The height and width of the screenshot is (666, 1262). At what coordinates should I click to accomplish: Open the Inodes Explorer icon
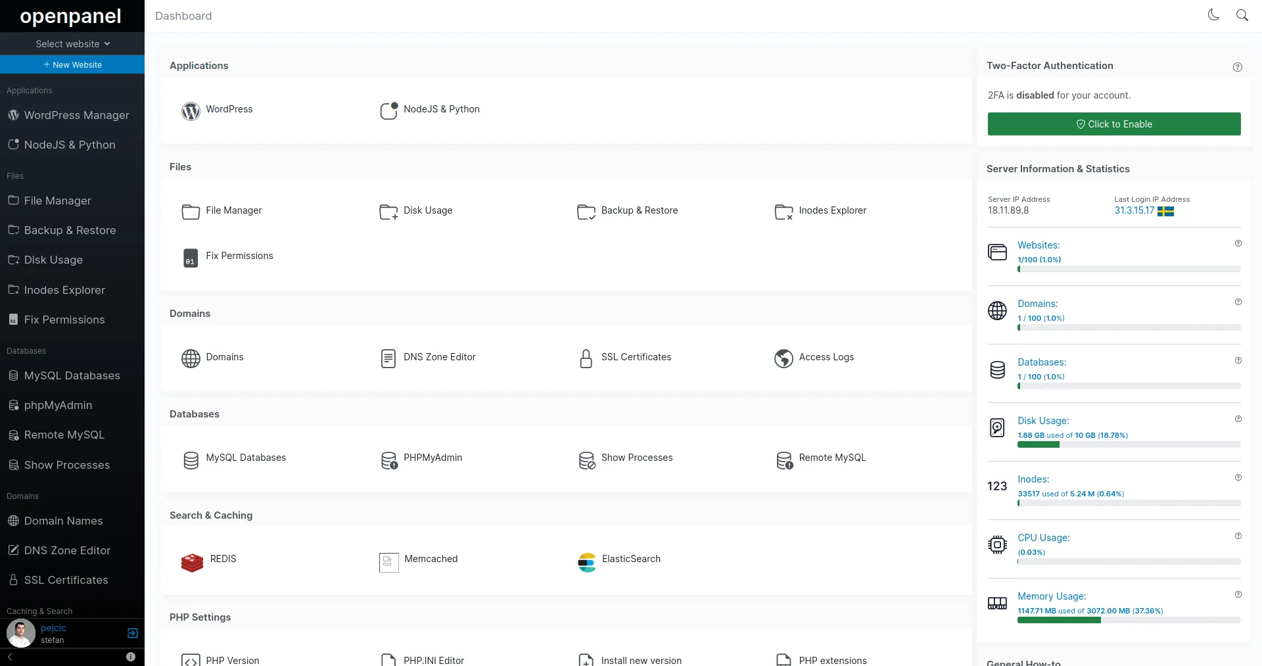coord(783,212)
